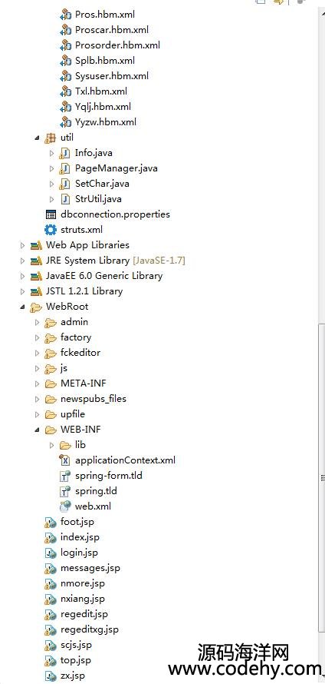Expand the admin folder
The image size is (325, 684).
[38, 322]
